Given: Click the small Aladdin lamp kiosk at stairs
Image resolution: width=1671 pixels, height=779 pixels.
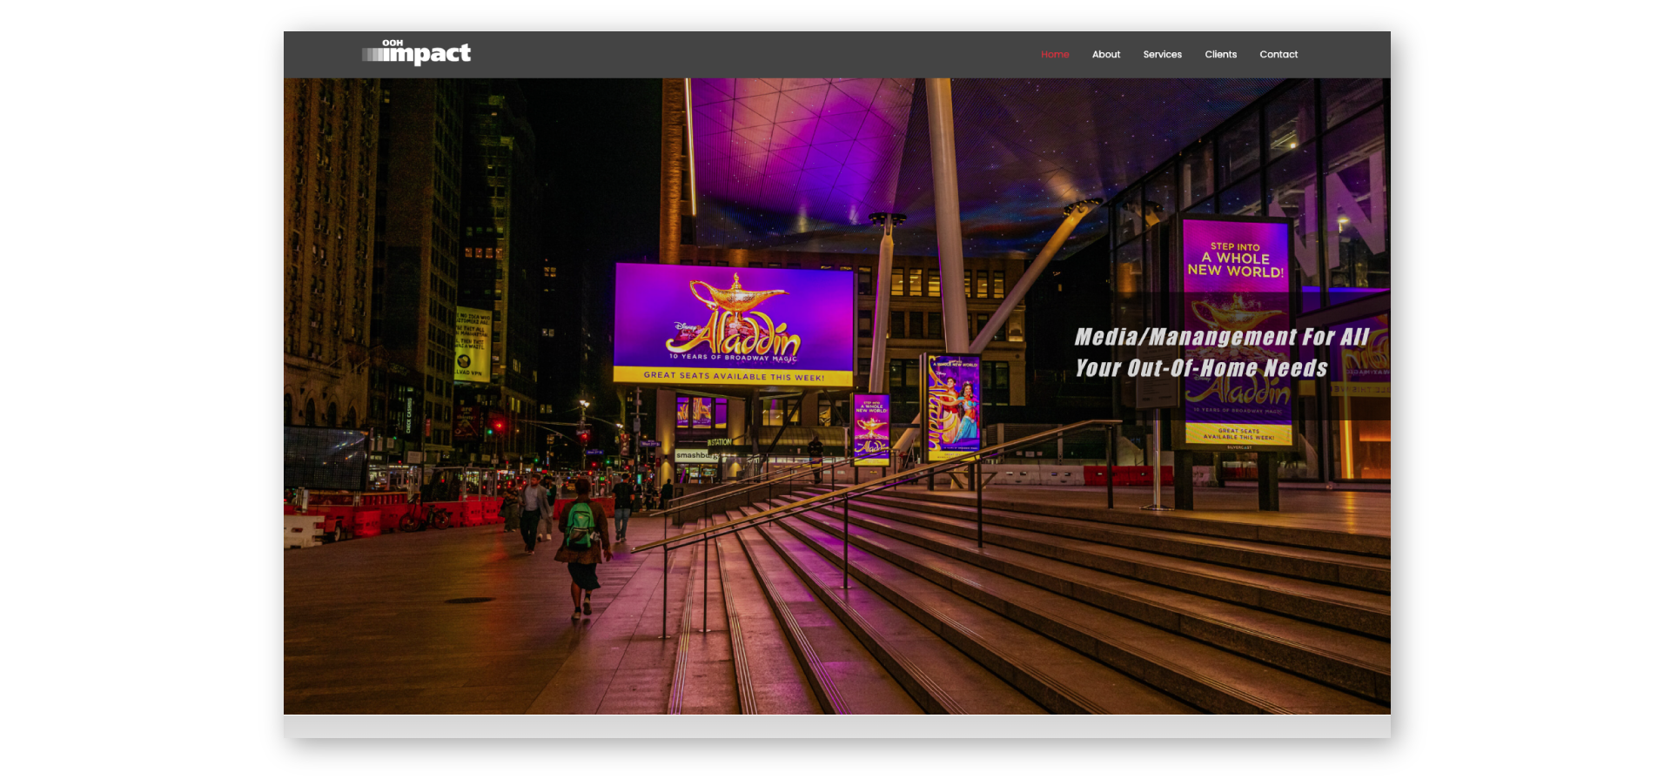Looking at the screenshot, I should tap(871, 427).
